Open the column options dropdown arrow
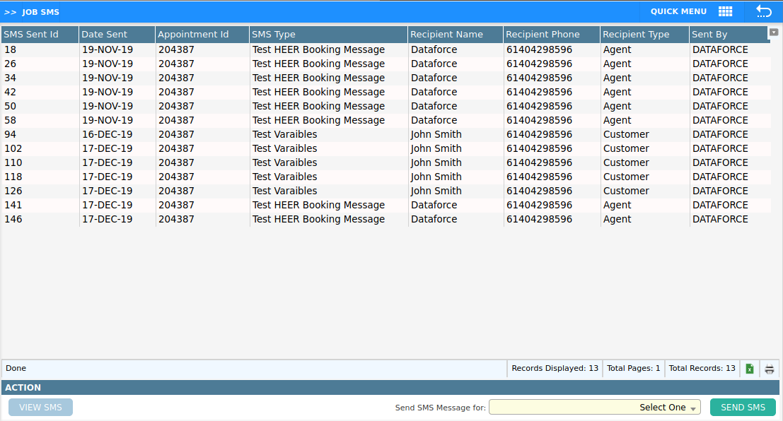783x421 pixels. pos(773,32)
